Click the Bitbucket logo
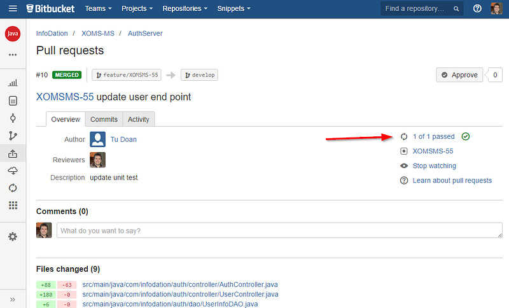Screen dimensions: 509x308 click(x=50, y=8)
